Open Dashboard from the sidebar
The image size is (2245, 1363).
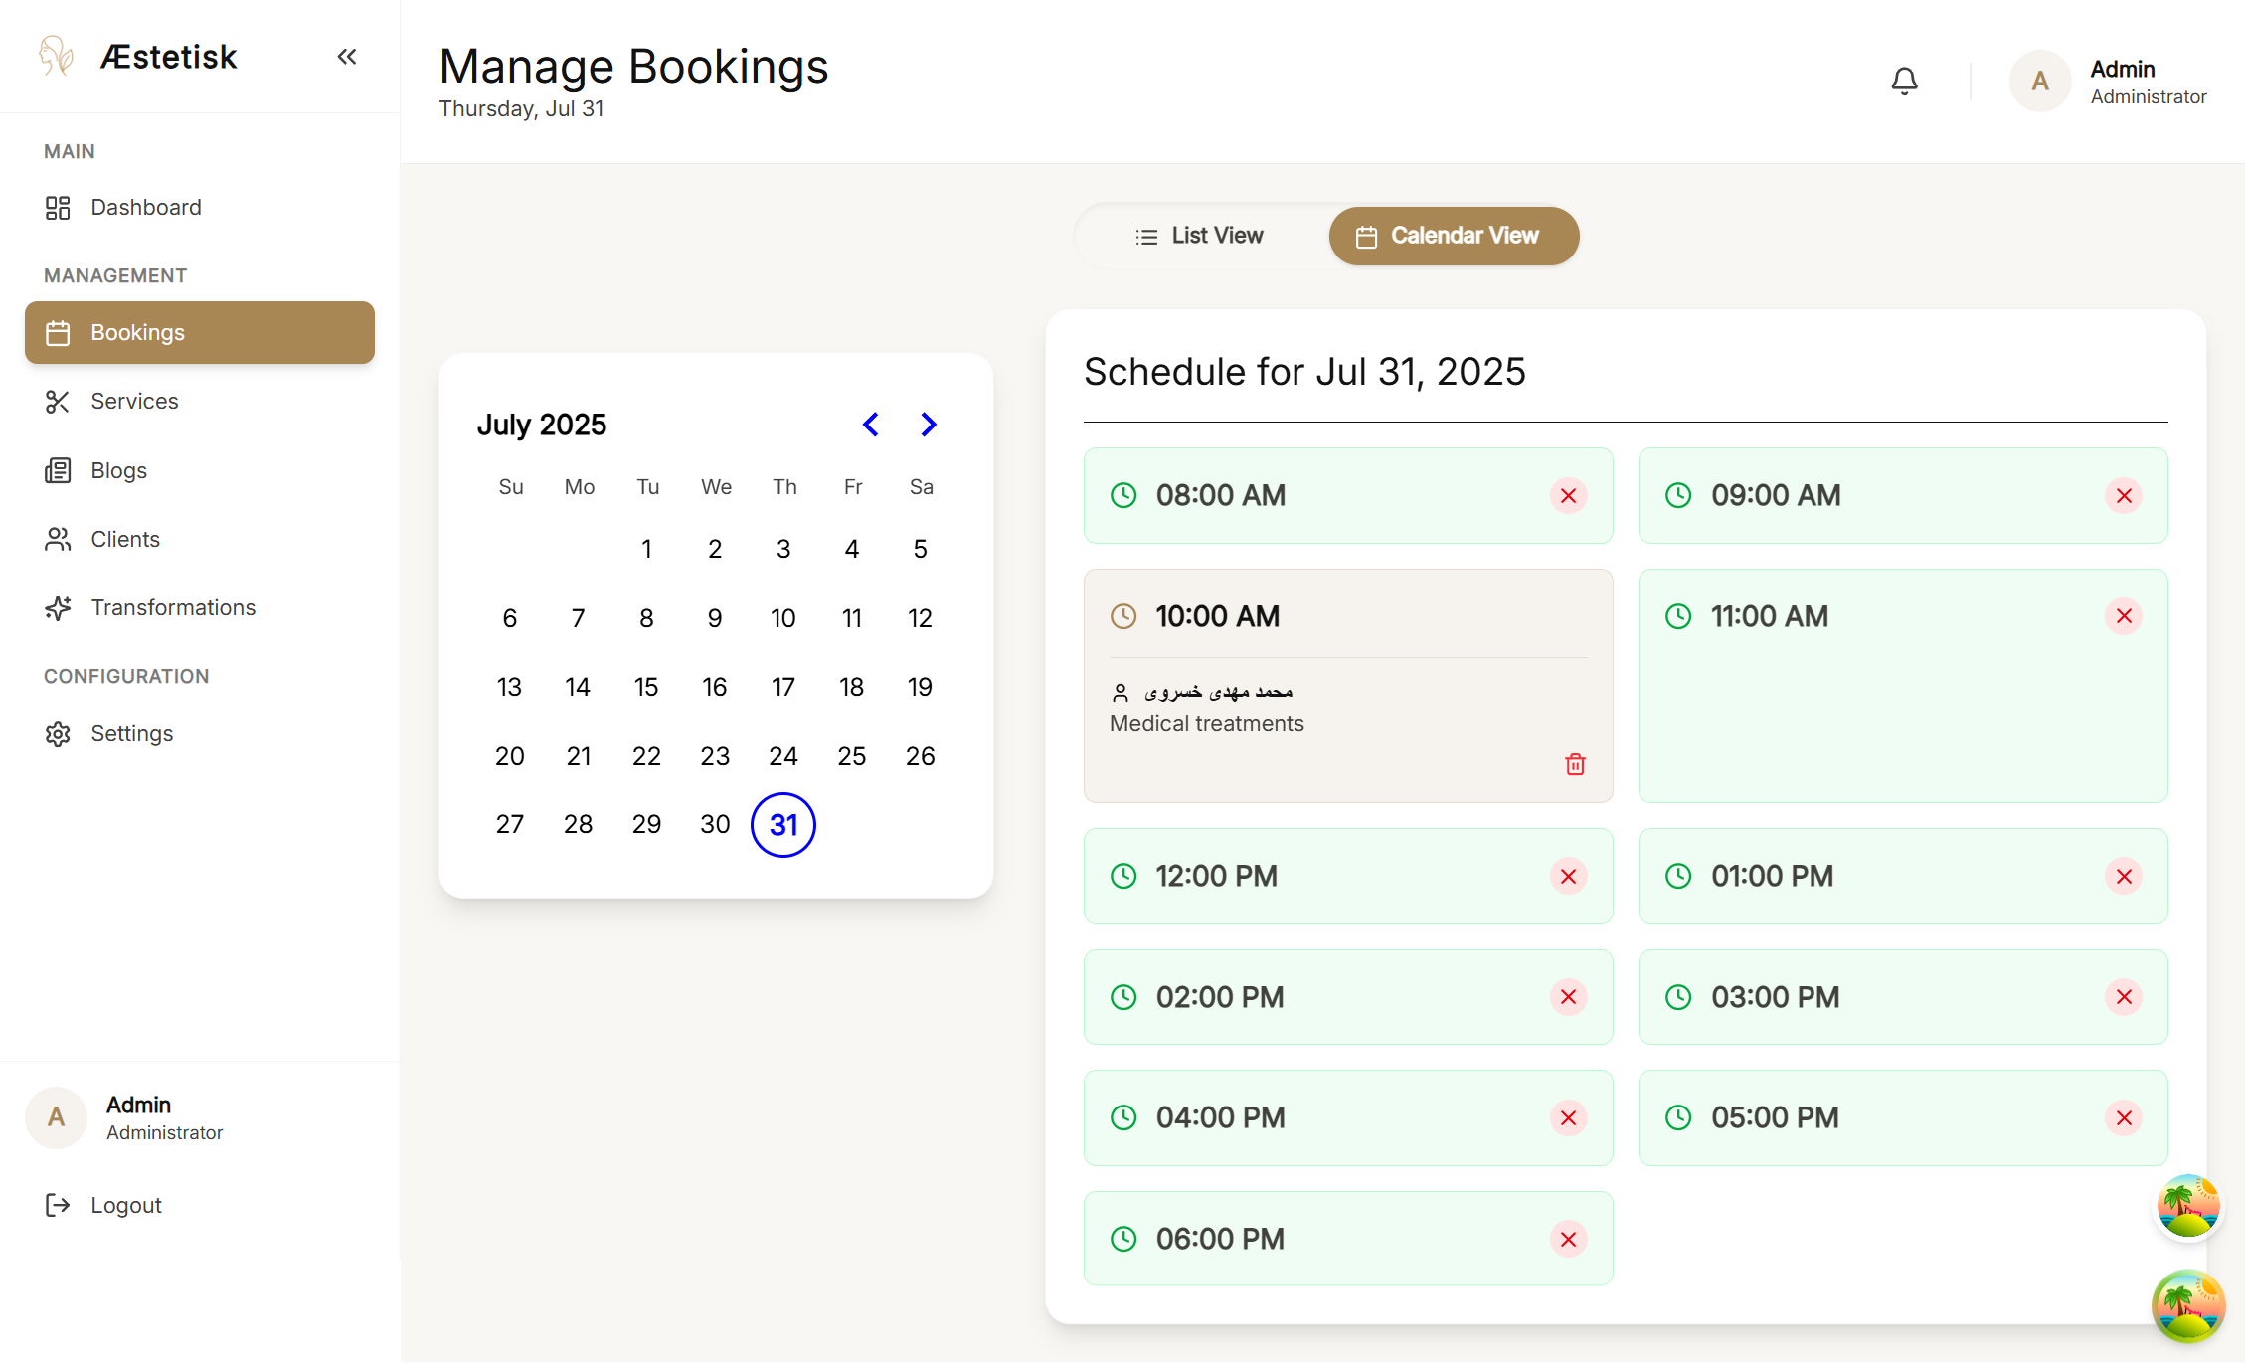tap(145, 207)
